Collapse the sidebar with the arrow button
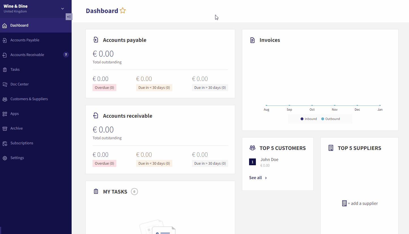Viewport: 409px width, 234px height. click(69, 17)
